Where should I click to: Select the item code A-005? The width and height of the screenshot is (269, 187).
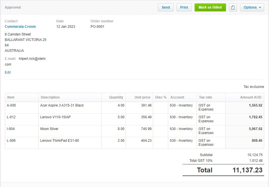pos(11,105)
